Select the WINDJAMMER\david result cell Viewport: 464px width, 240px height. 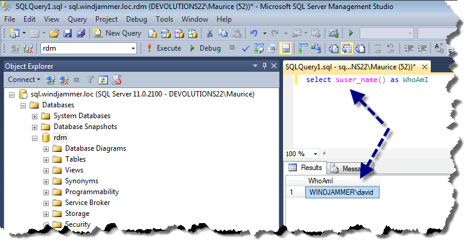tap(342, 192)
